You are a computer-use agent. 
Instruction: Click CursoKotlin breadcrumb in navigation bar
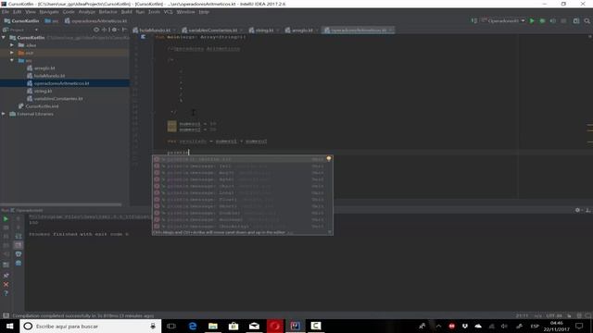click(22, 21)
